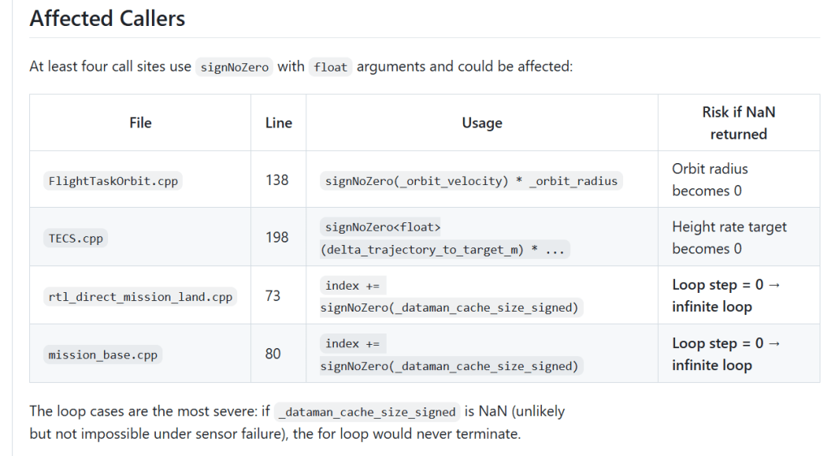Click the signNoZero code in intro sentence

point(234,67)
